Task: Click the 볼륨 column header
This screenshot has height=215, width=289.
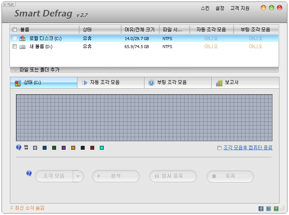Action: (45, 29)
